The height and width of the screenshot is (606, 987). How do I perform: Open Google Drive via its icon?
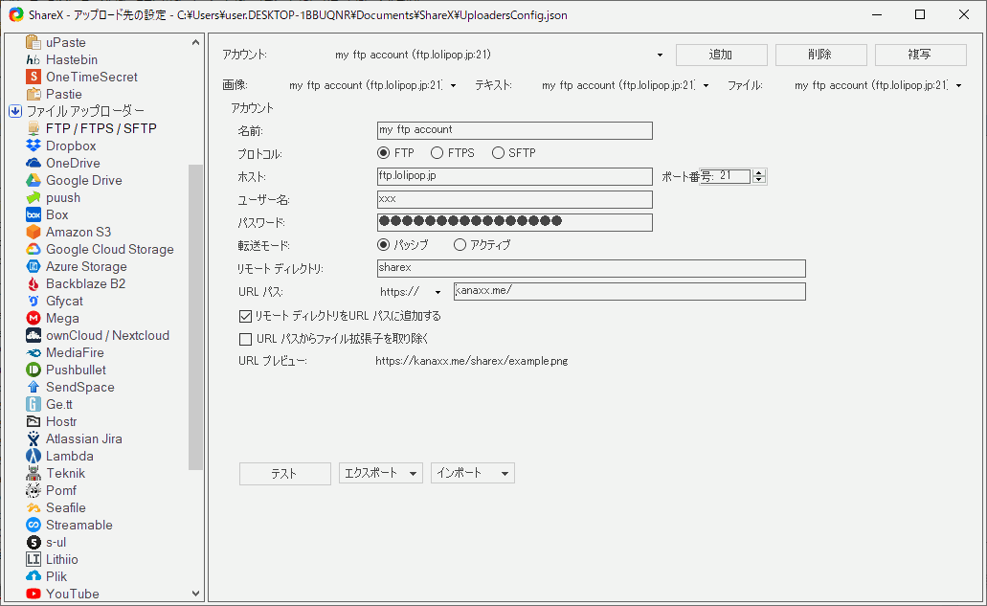[34, 180]
